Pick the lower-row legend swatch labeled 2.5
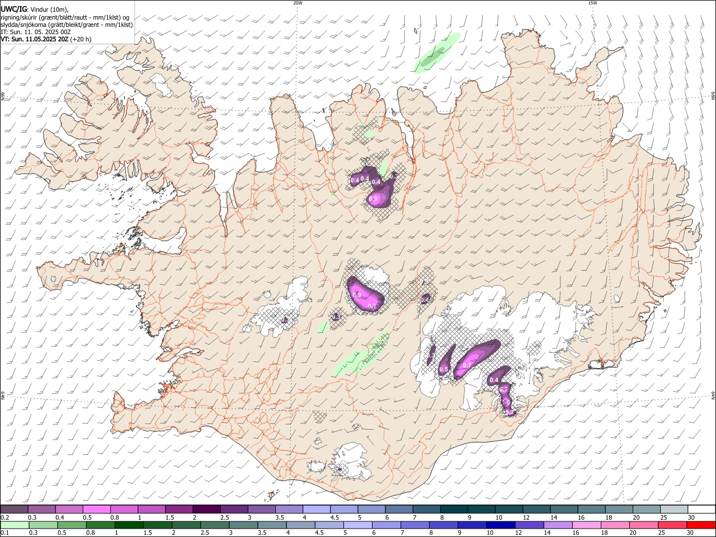Viewport: 716px width, 537px height. pyautogui.click(x=214, y=525)
